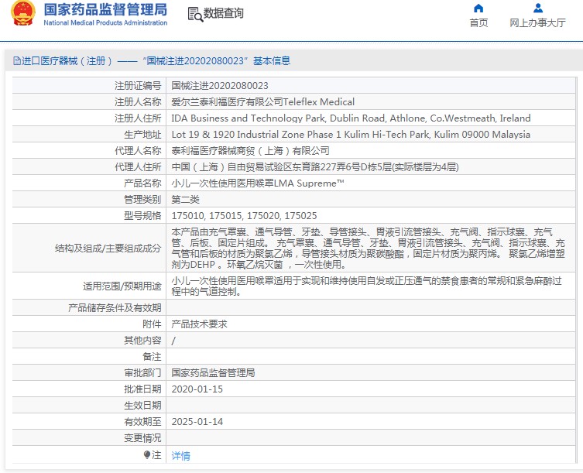583x473 pixels.
Task: Click the 注册人名称 label
Action: 138,102
